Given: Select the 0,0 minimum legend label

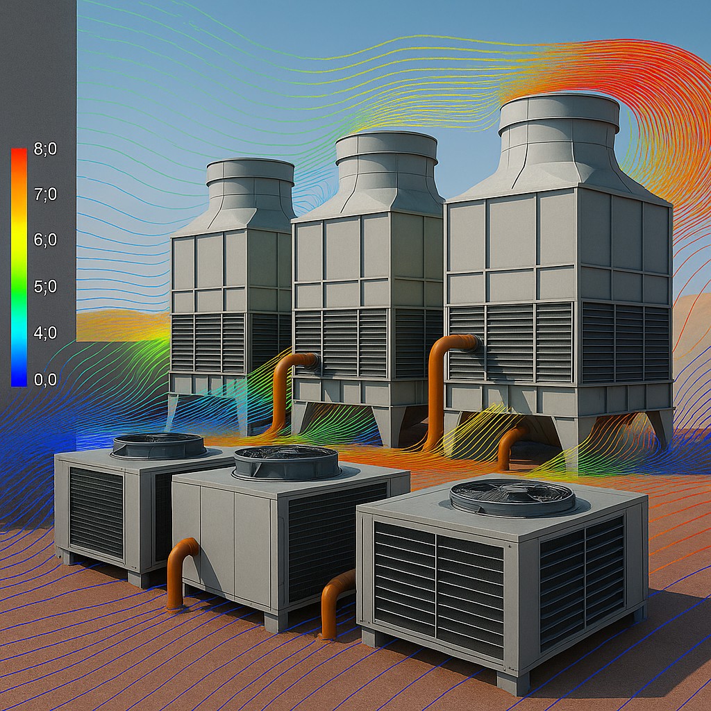Looking at the screenshot, I should point(44,379).
